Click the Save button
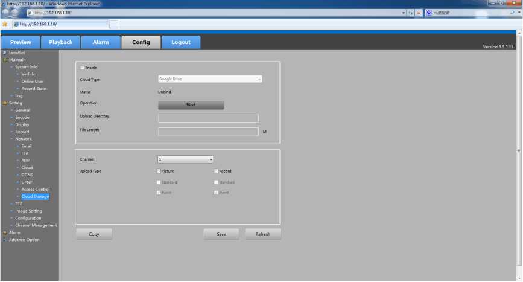The image size is (523, 282). [221, 234]
